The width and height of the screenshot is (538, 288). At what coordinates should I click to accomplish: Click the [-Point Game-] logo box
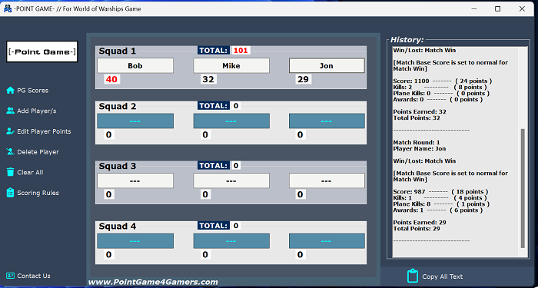click(42, 51)
